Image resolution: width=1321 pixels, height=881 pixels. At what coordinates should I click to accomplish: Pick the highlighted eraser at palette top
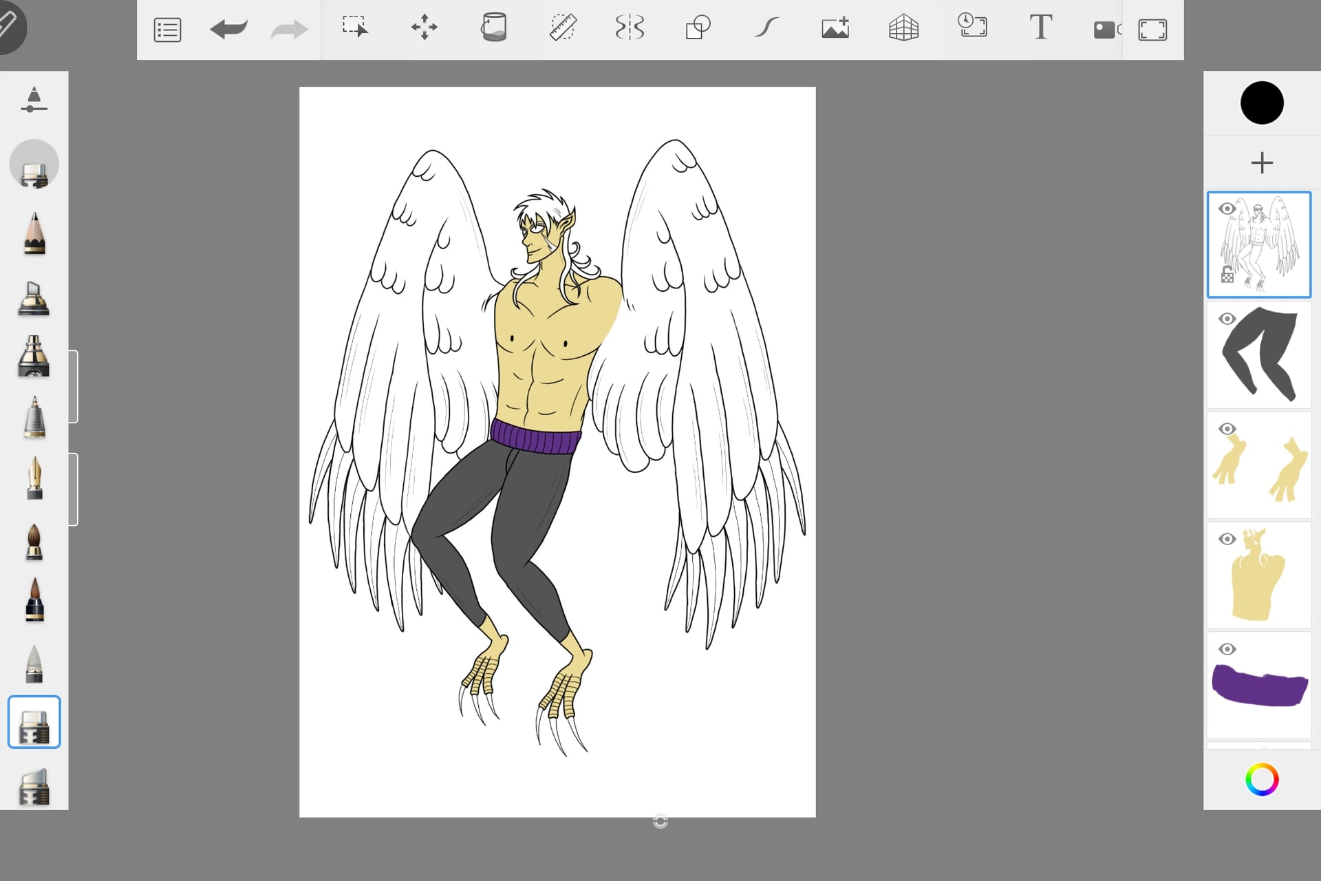[x=34, y=165]
